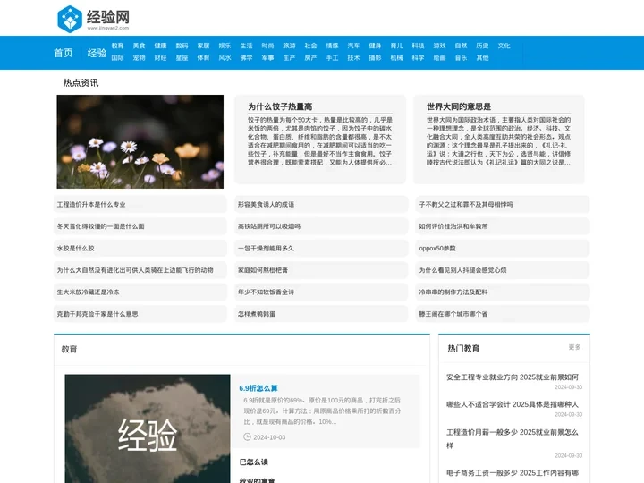
Task: Click the flowers thumbnail under 热点资讯
Action: pyautogui.click(x=140, y=141)
